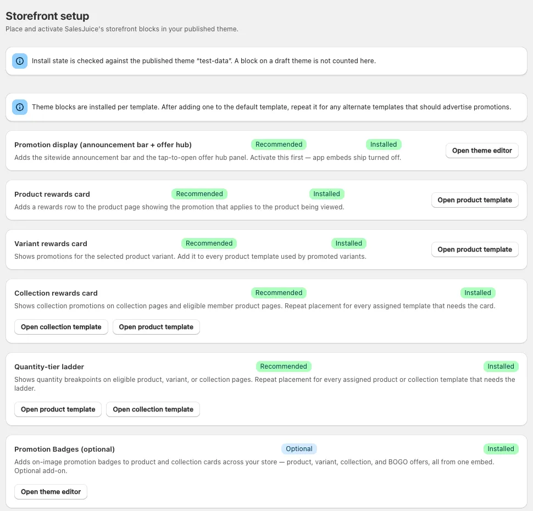The width and height of the screenshot is (533, 511).
Task: Click the 'Shows collection promotions on collection pages' description
Action: click(x=254, y=306)
